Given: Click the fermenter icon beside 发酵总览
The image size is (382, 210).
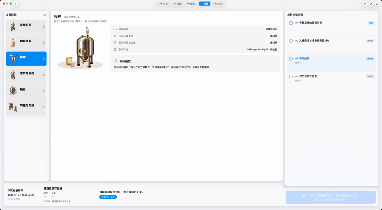Looking at the screenshot, I should [13, 26].
